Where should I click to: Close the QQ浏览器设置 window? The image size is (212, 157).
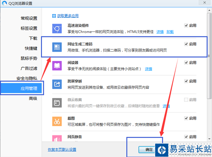(x=204, y=3)
